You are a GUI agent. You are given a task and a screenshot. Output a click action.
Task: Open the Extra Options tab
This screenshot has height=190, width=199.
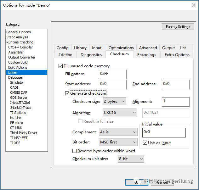(177, 55)
